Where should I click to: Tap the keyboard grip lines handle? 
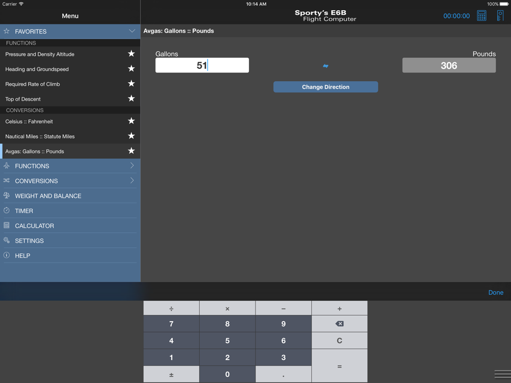(502, 374)
